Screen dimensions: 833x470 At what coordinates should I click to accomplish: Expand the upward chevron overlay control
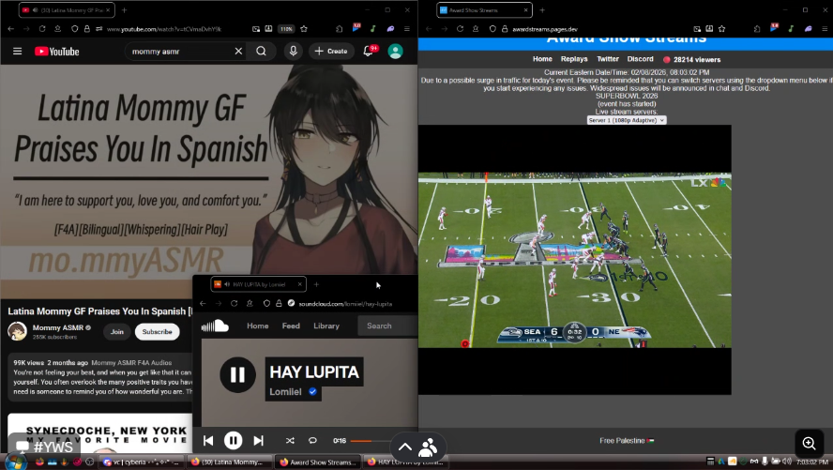point(405,447)
